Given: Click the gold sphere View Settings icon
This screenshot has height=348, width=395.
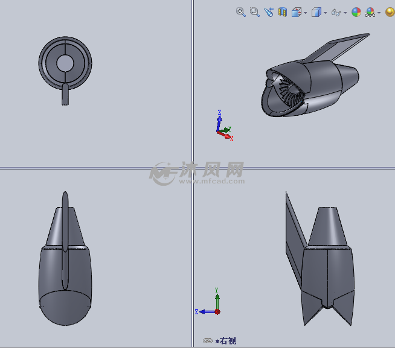Looking at the screenshot, I should (390, 12).
